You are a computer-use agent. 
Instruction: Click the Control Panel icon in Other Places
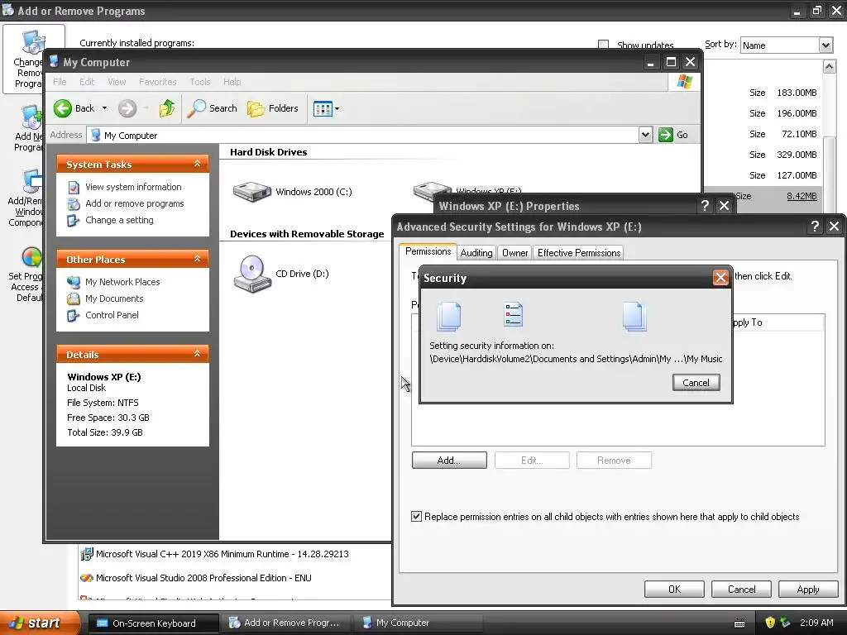tap(74, 315)
